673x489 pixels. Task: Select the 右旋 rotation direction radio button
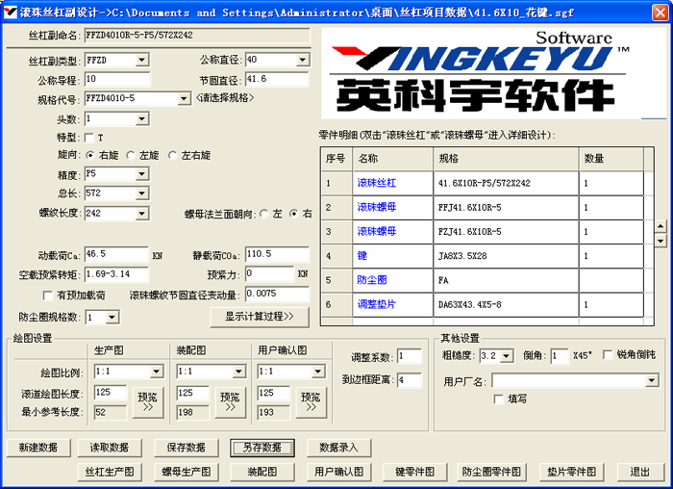pyautogui.click(x=91, y=155)
